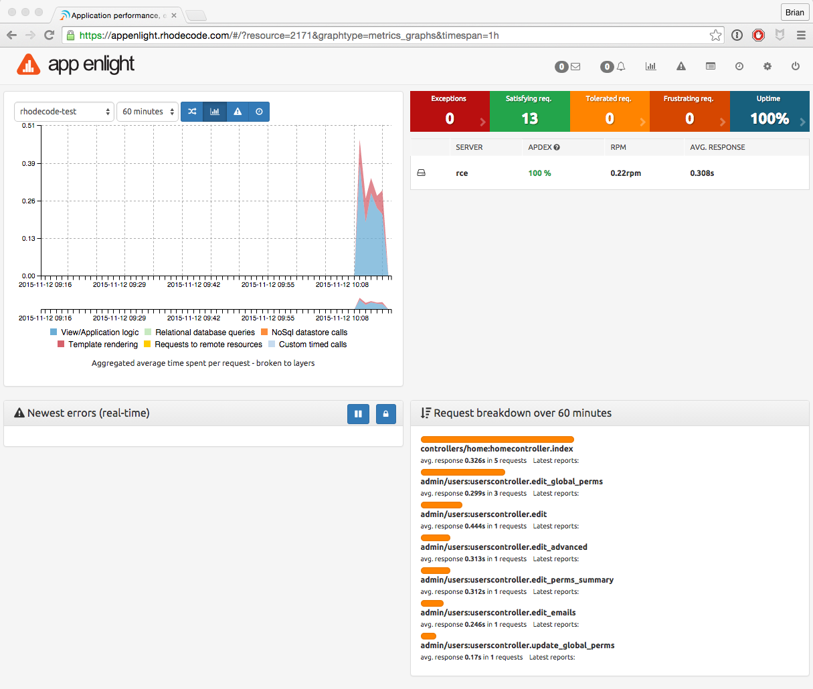This screenshot has width=813, height=689.
Task: Click the notifications bell icon
Action: coord(620,66)
